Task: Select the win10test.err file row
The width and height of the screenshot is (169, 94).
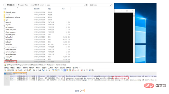Action: pyautogui.click(x=37, y=62)
